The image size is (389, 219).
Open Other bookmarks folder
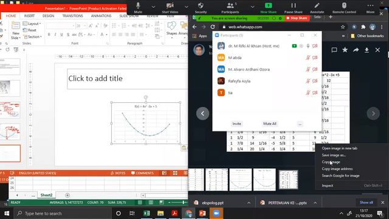pyautogui.click(x=367, y=36)
